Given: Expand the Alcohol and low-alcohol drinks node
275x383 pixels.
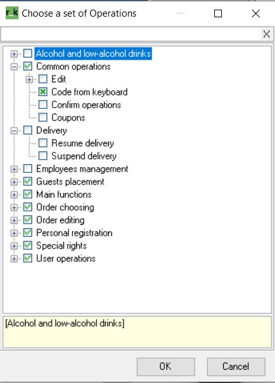Looking at the screenshot, I should click(14, 54).
